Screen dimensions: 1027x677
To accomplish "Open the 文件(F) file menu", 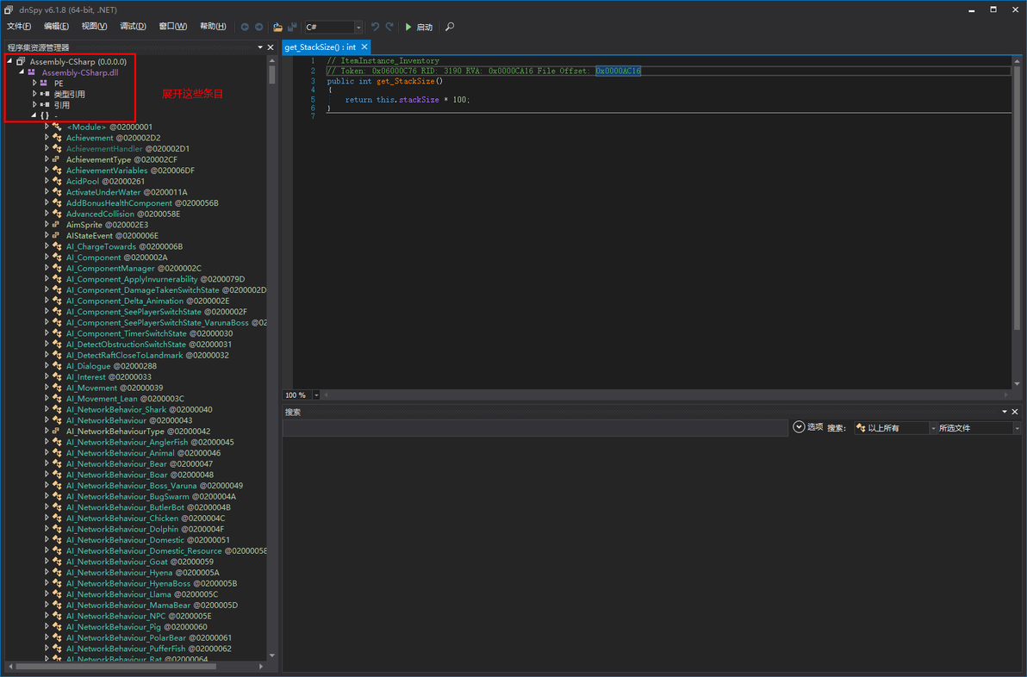I will point(19,27).
